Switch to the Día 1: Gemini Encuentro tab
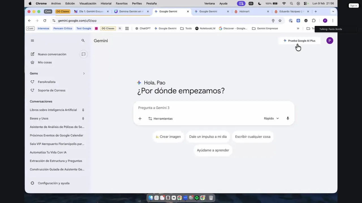 pos(91,12)
